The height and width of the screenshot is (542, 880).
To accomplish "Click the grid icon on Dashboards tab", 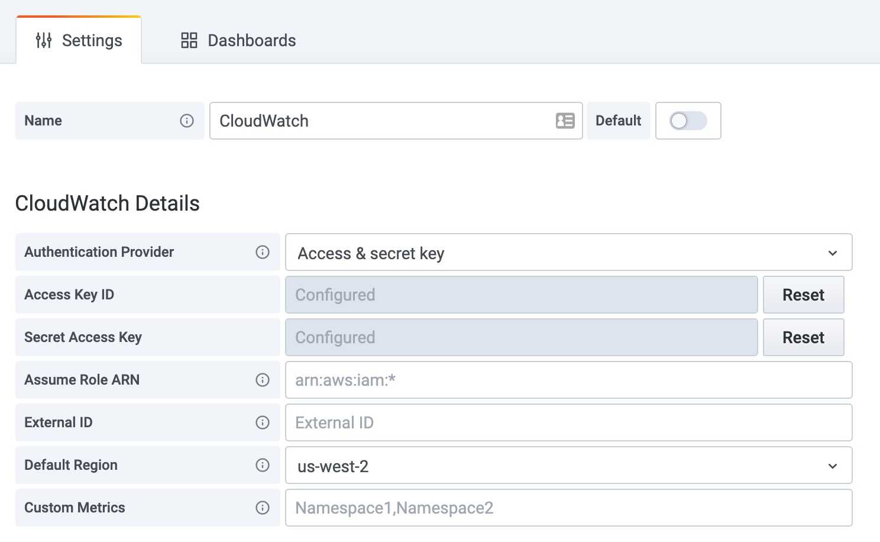I will coord(189,40).
